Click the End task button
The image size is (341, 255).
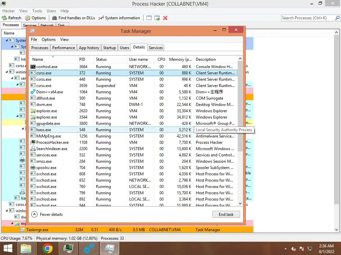[226, 214]
